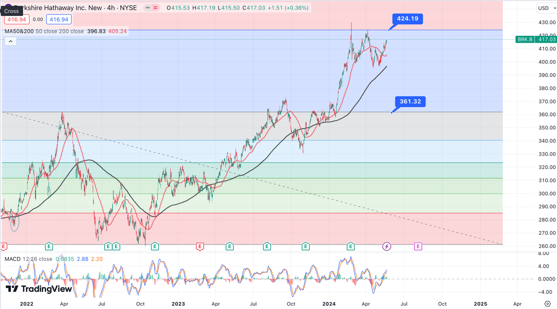This screenshot has width=557, height=309.
Task: Click the red 405.24 moving average value
Action: tap(117, 31)
